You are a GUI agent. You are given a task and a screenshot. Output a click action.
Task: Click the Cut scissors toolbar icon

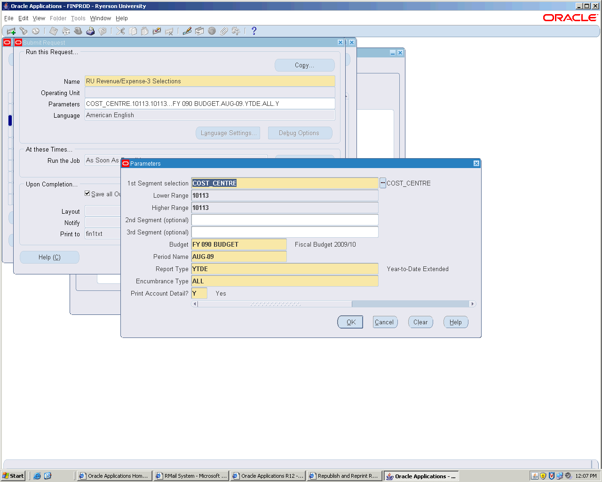tap(121, 31)
